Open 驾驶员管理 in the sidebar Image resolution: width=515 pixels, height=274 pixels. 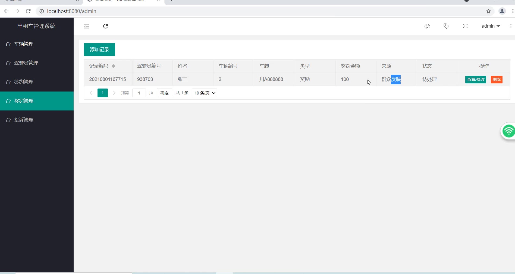point(37,63)
